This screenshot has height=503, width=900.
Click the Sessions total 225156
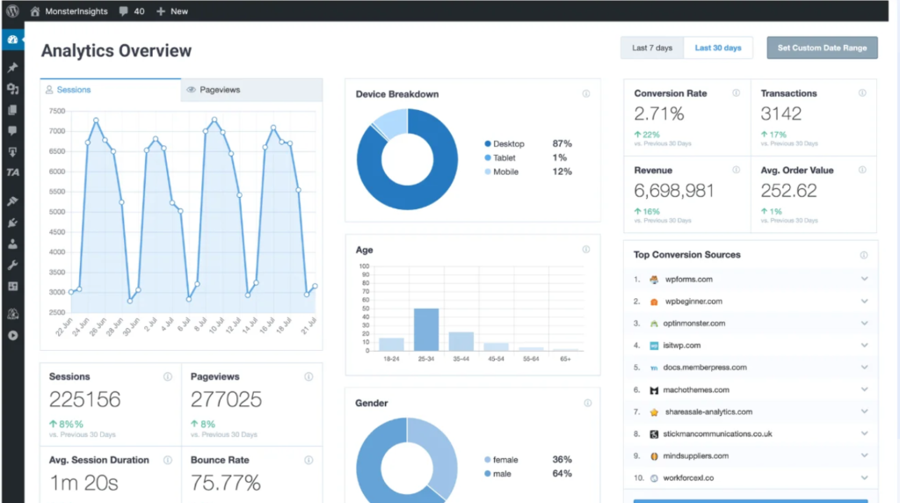[85, 399]
